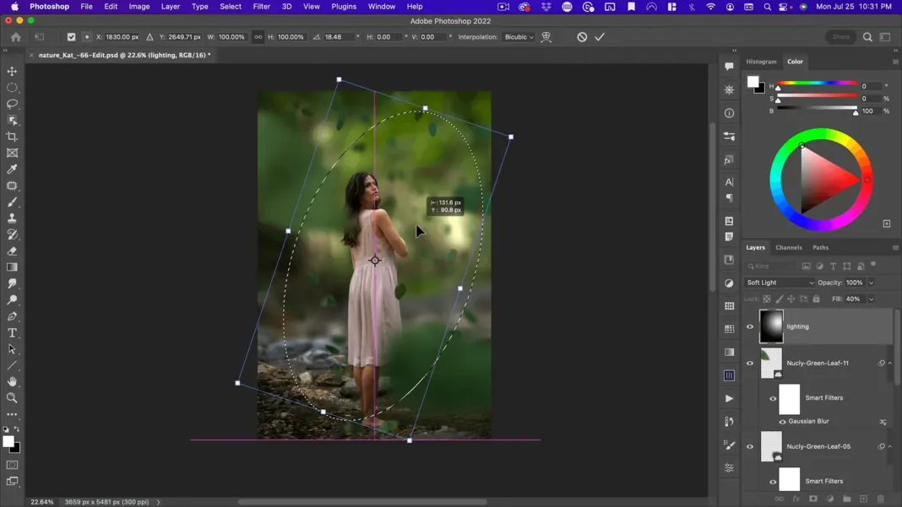Activate the Zoom tool
This screenshot has width=902, height=507.
point(13,398)
